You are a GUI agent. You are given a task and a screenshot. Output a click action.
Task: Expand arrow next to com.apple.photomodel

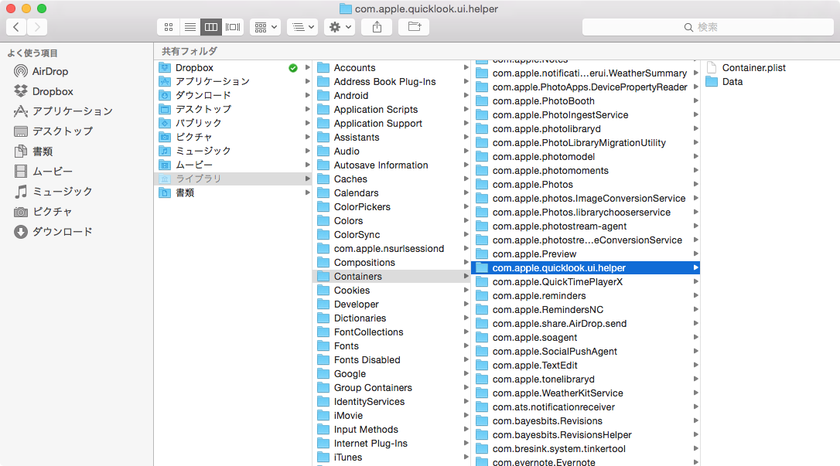pos(696,157)
